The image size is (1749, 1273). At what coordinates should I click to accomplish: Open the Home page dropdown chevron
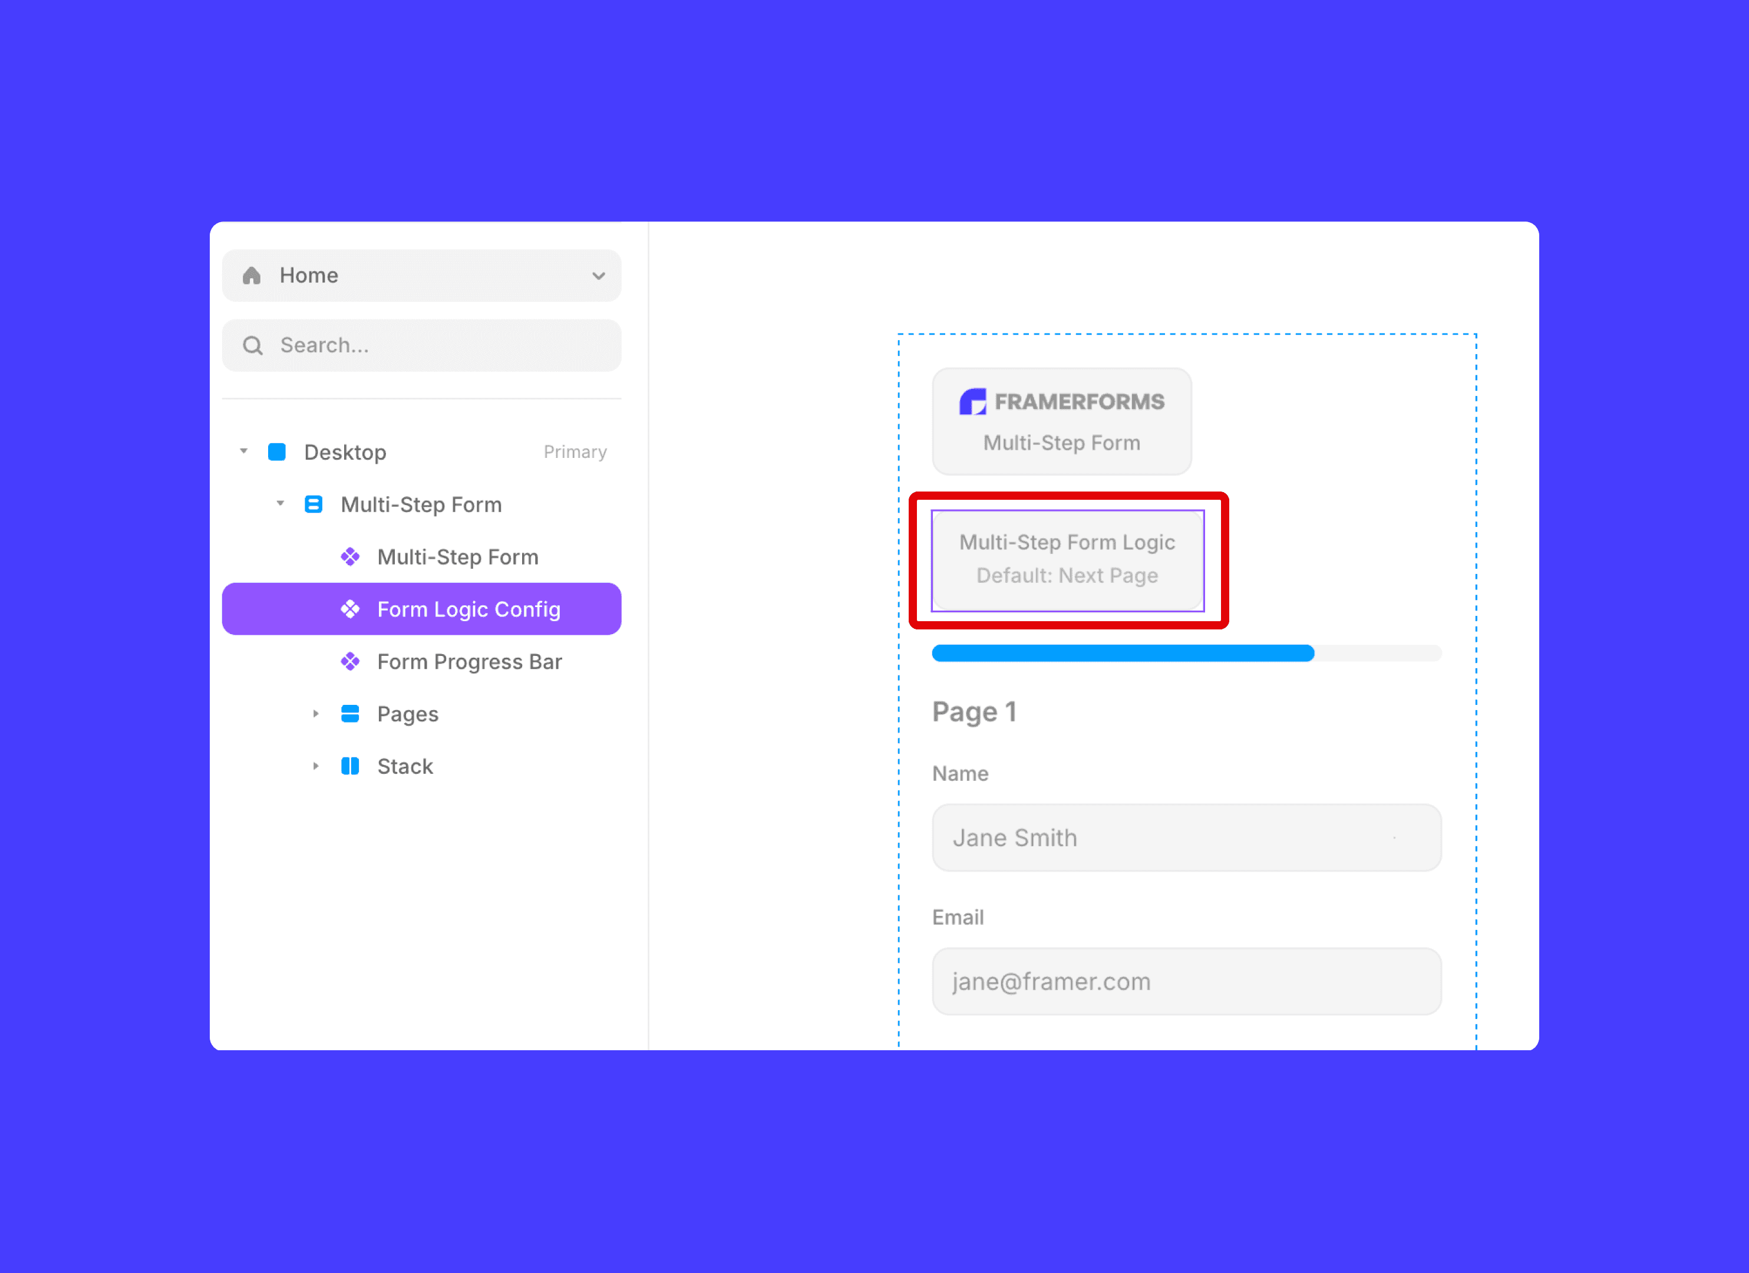[599, 276]
